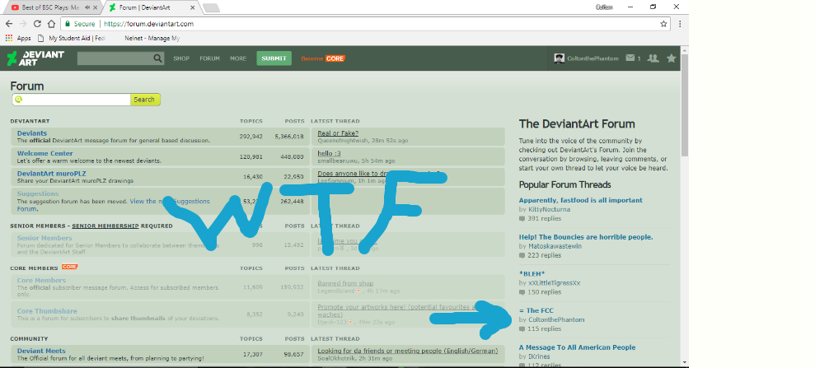Click author xXLittleTigressXx
The image size is (815, 368).
pyautogui.click(x=554, y=283)
